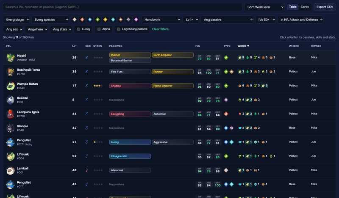Image resolution: width=339 pixels, height=198 pixels.
Task: Click Leezpunk Ignis's Easygoing passive tag
Action: pyautogui.click(x=130, y=114)
